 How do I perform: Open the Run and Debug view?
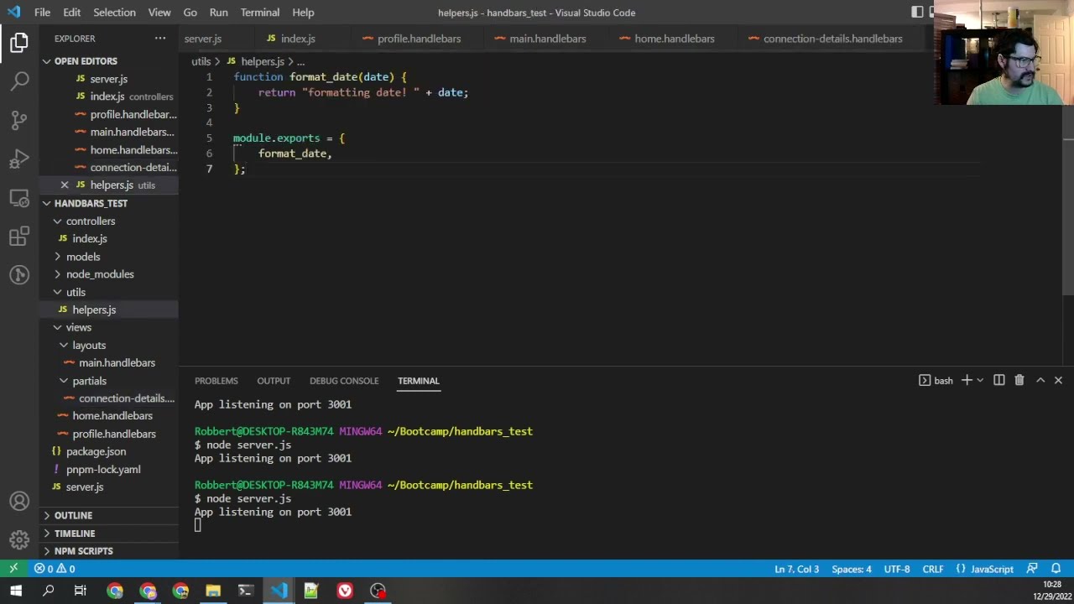pyautogui.click(x=19, y=159)
